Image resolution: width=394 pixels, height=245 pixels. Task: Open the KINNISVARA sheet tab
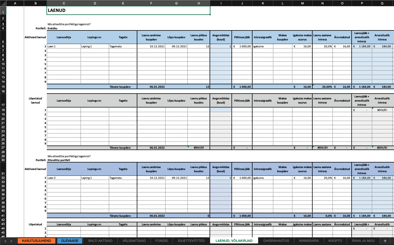tap(309, 241)
